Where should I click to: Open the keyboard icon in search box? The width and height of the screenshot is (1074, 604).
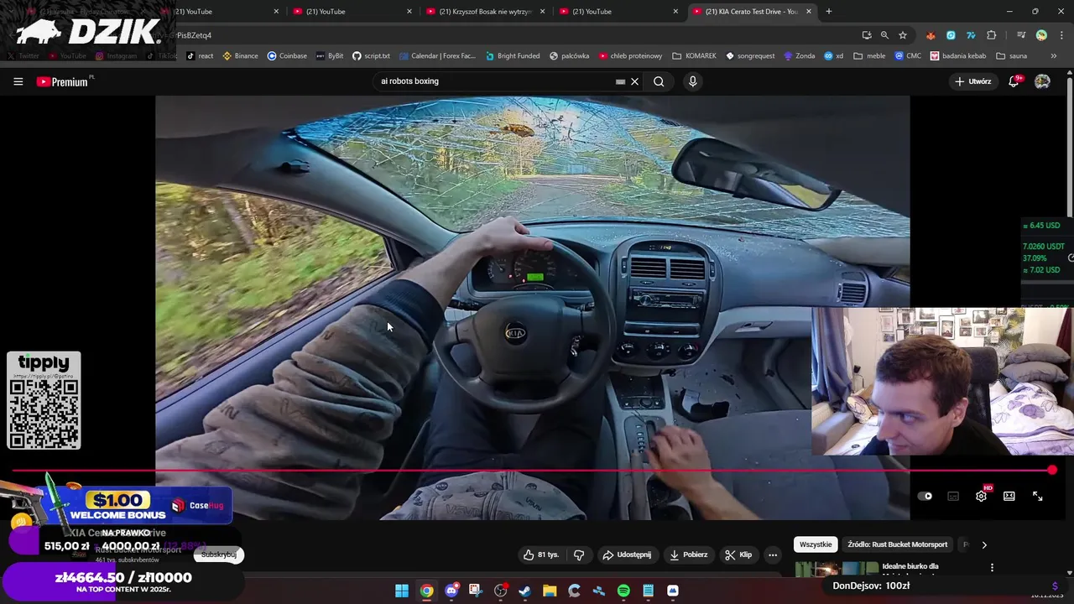coord(620,81)
